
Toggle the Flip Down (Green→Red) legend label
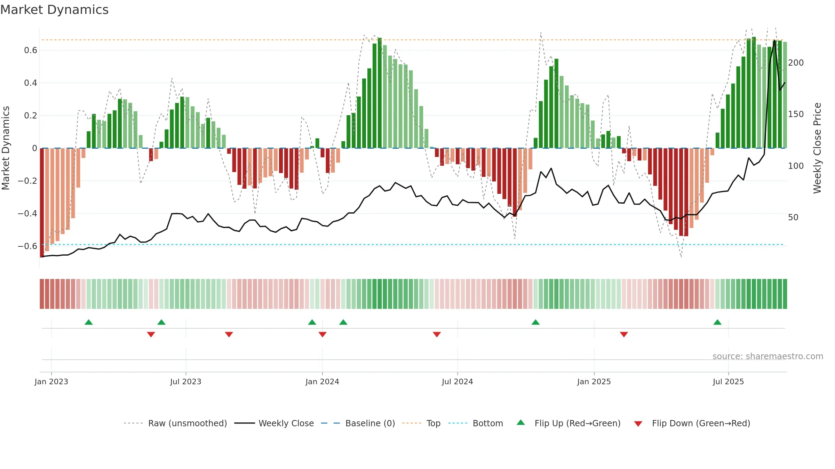click(701, 423)
